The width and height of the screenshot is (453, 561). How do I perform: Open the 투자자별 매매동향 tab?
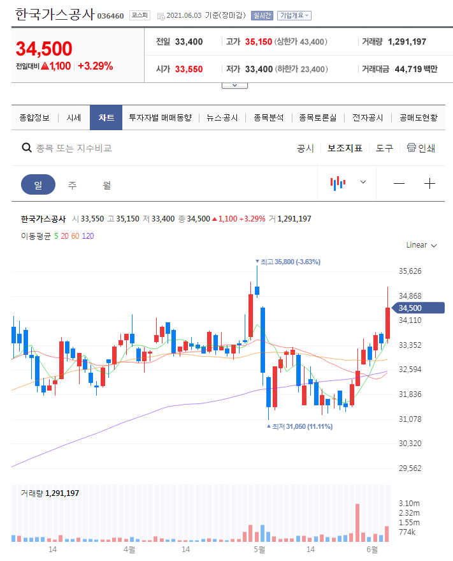coord(161,117)
